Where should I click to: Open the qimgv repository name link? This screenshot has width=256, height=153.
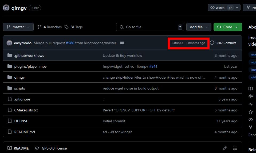[x=19, y=8]
